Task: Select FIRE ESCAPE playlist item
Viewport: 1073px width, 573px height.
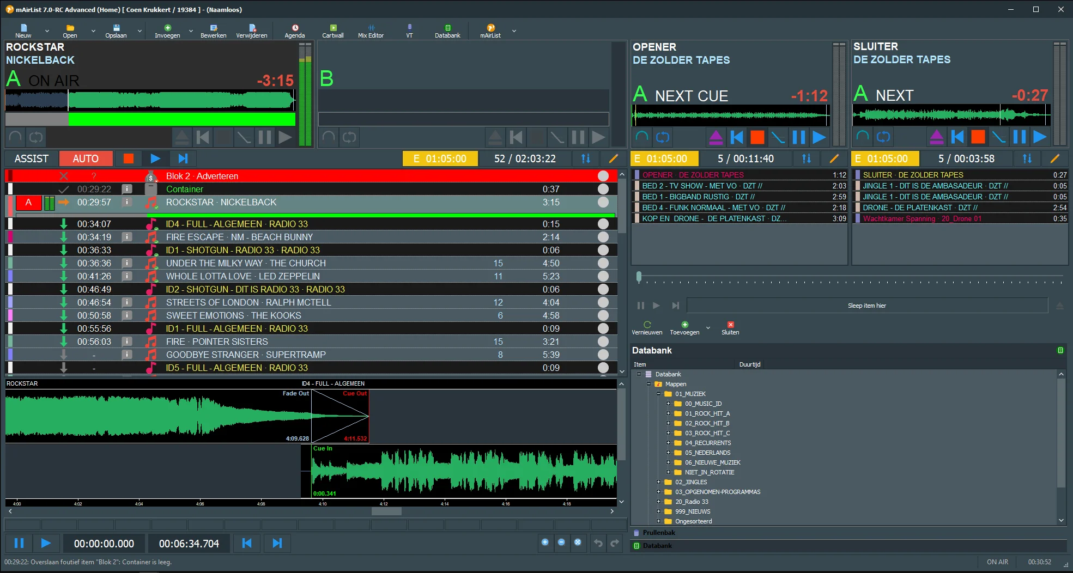Action: coord(240,237)
